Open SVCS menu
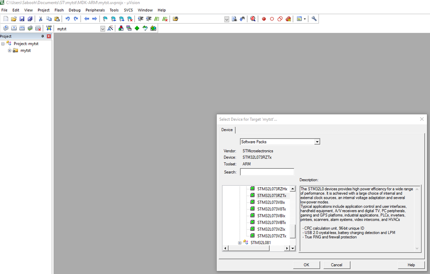The width and height of the screenshot is (430, 274). coord(128,10)
